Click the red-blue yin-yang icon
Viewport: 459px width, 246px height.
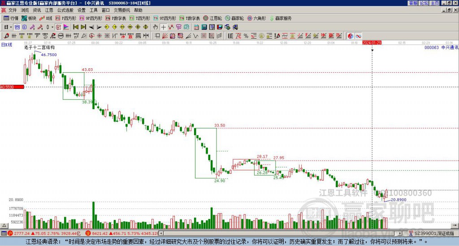tap(350, 36)
